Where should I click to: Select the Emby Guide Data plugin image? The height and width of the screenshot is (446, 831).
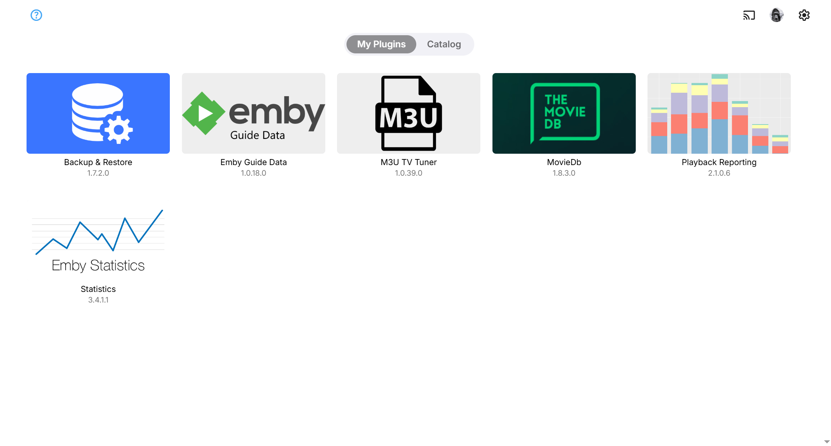pos(254,113)
